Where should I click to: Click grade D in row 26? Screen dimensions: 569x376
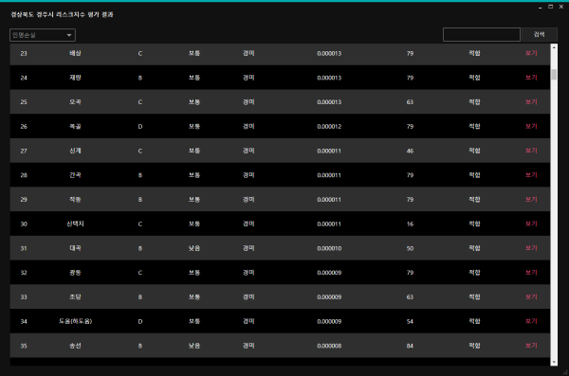pos(140,127)
